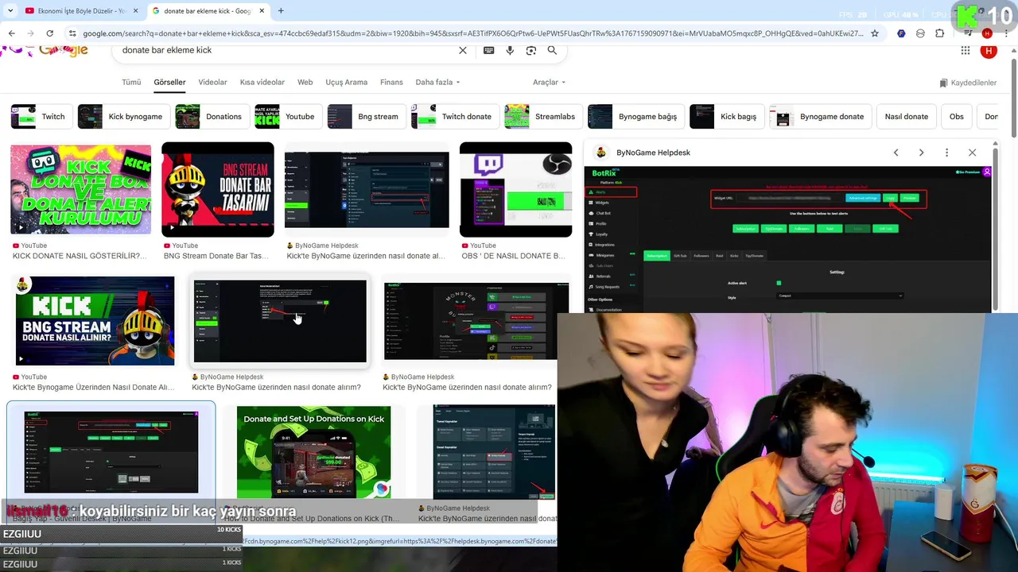Show next image in preview panel
Viewport: 1018px width, 572px height.
click(921, 153)
